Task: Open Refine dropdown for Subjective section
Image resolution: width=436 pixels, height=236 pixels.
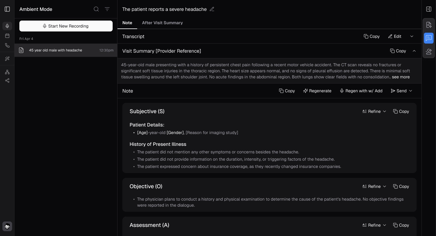Action: click(374, 111)
